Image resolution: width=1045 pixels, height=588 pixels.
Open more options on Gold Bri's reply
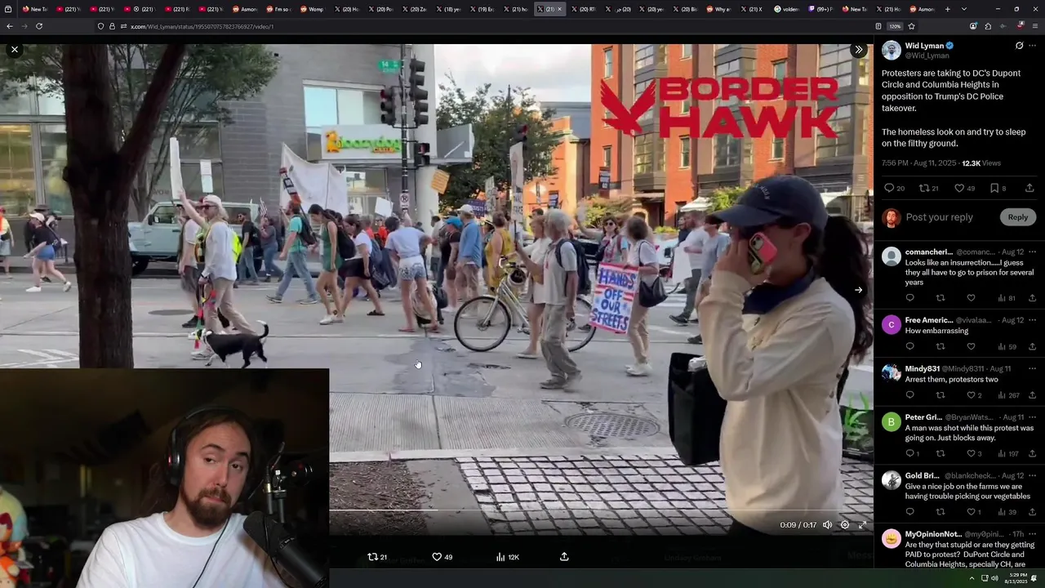point(1033,475)
